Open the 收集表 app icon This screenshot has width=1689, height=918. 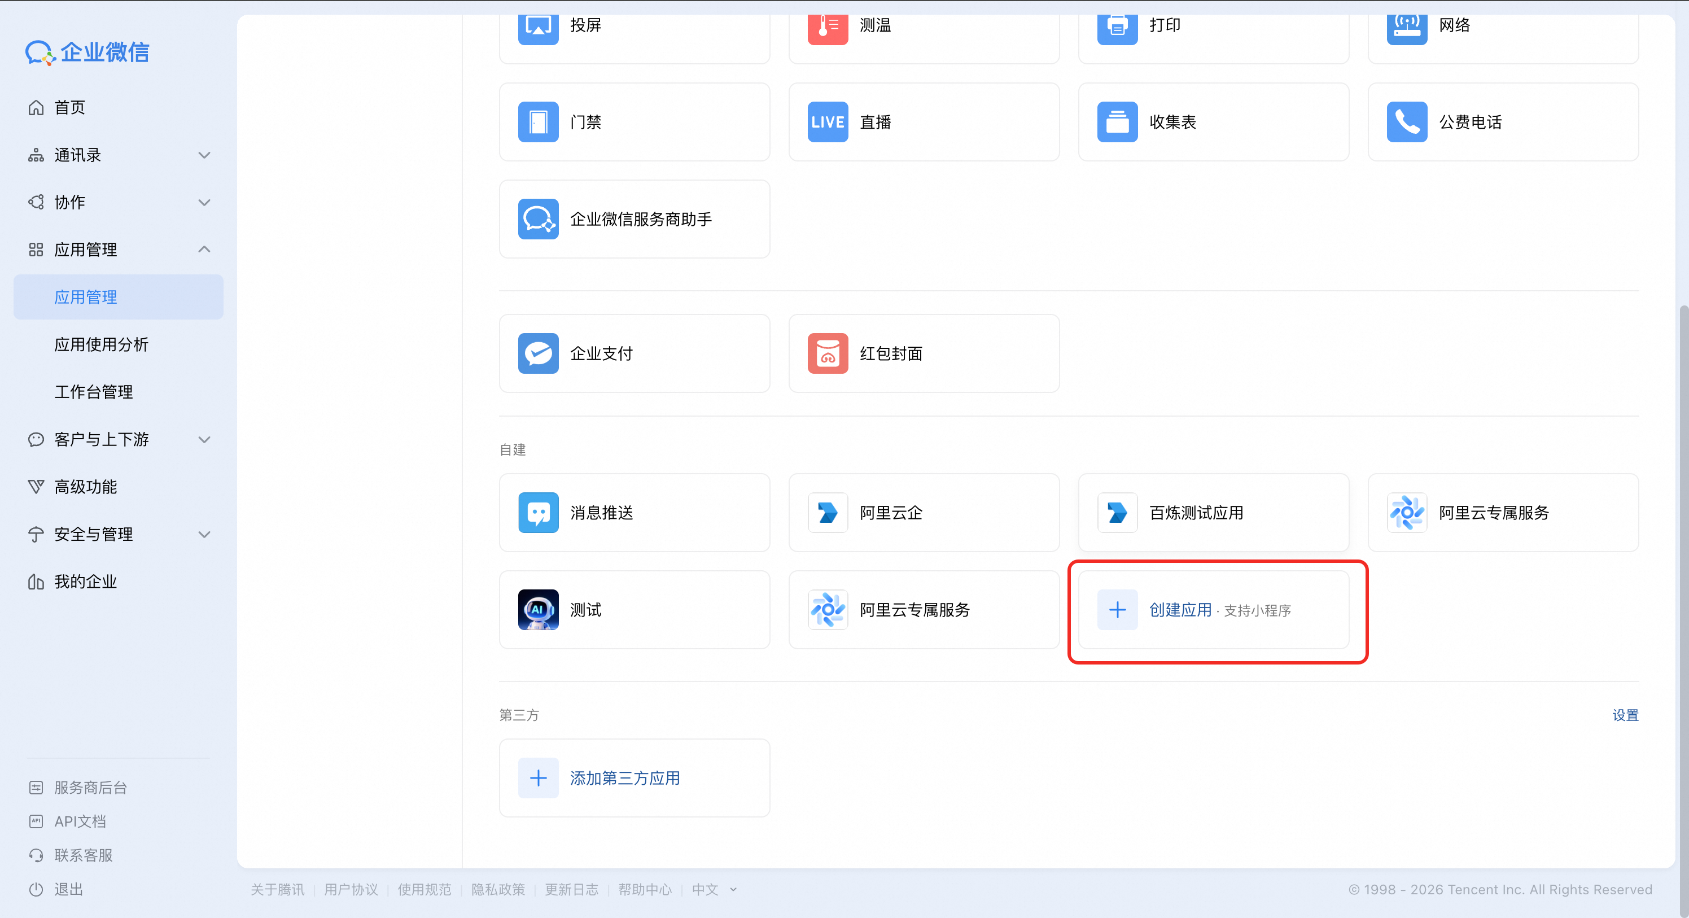click(1117, 122)
